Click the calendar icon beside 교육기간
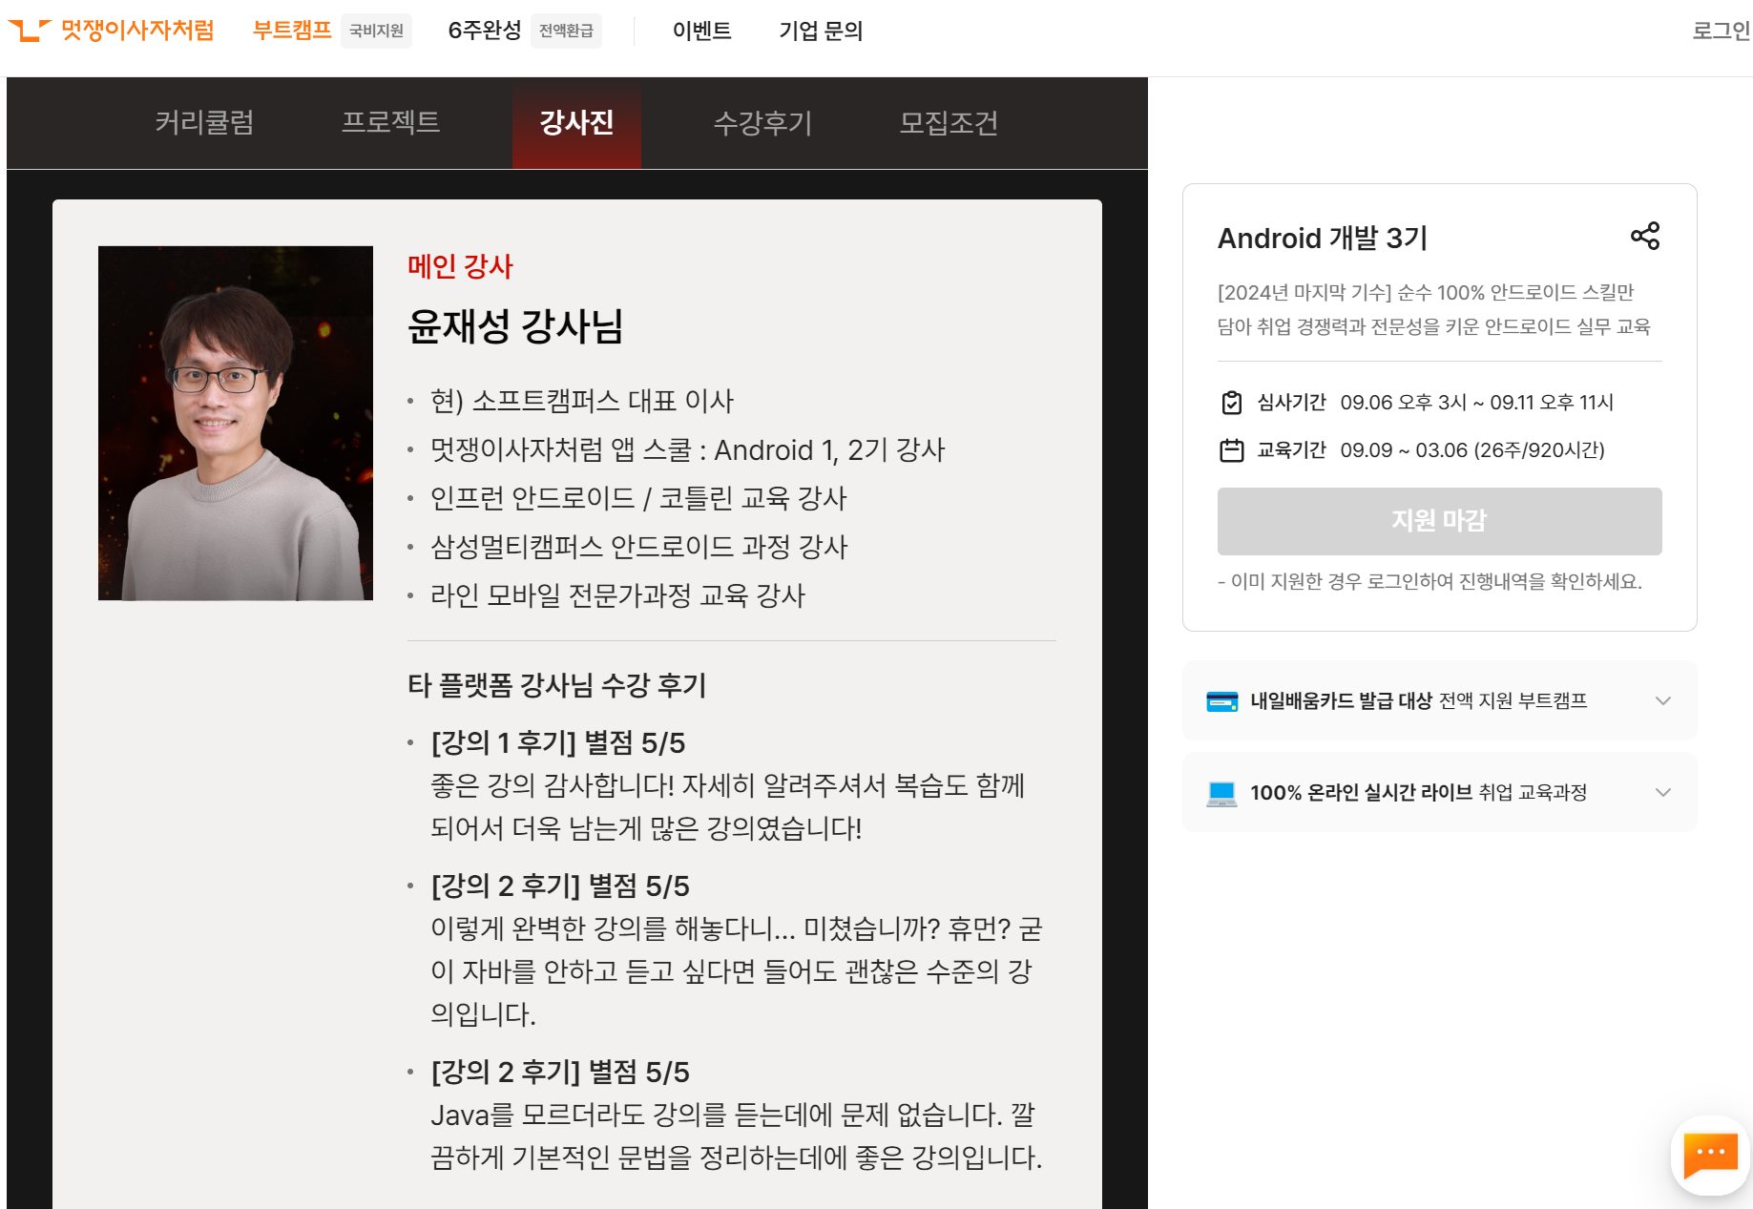Screen dimensions: 1753x1209 [1232, 449]
